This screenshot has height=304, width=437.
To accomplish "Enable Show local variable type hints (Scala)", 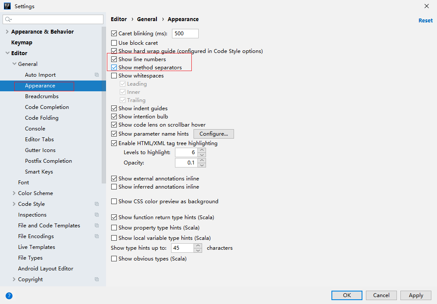I will [114, 238].
